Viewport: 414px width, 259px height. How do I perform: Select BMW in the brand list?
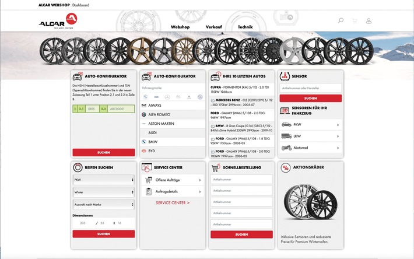[173, 142]
